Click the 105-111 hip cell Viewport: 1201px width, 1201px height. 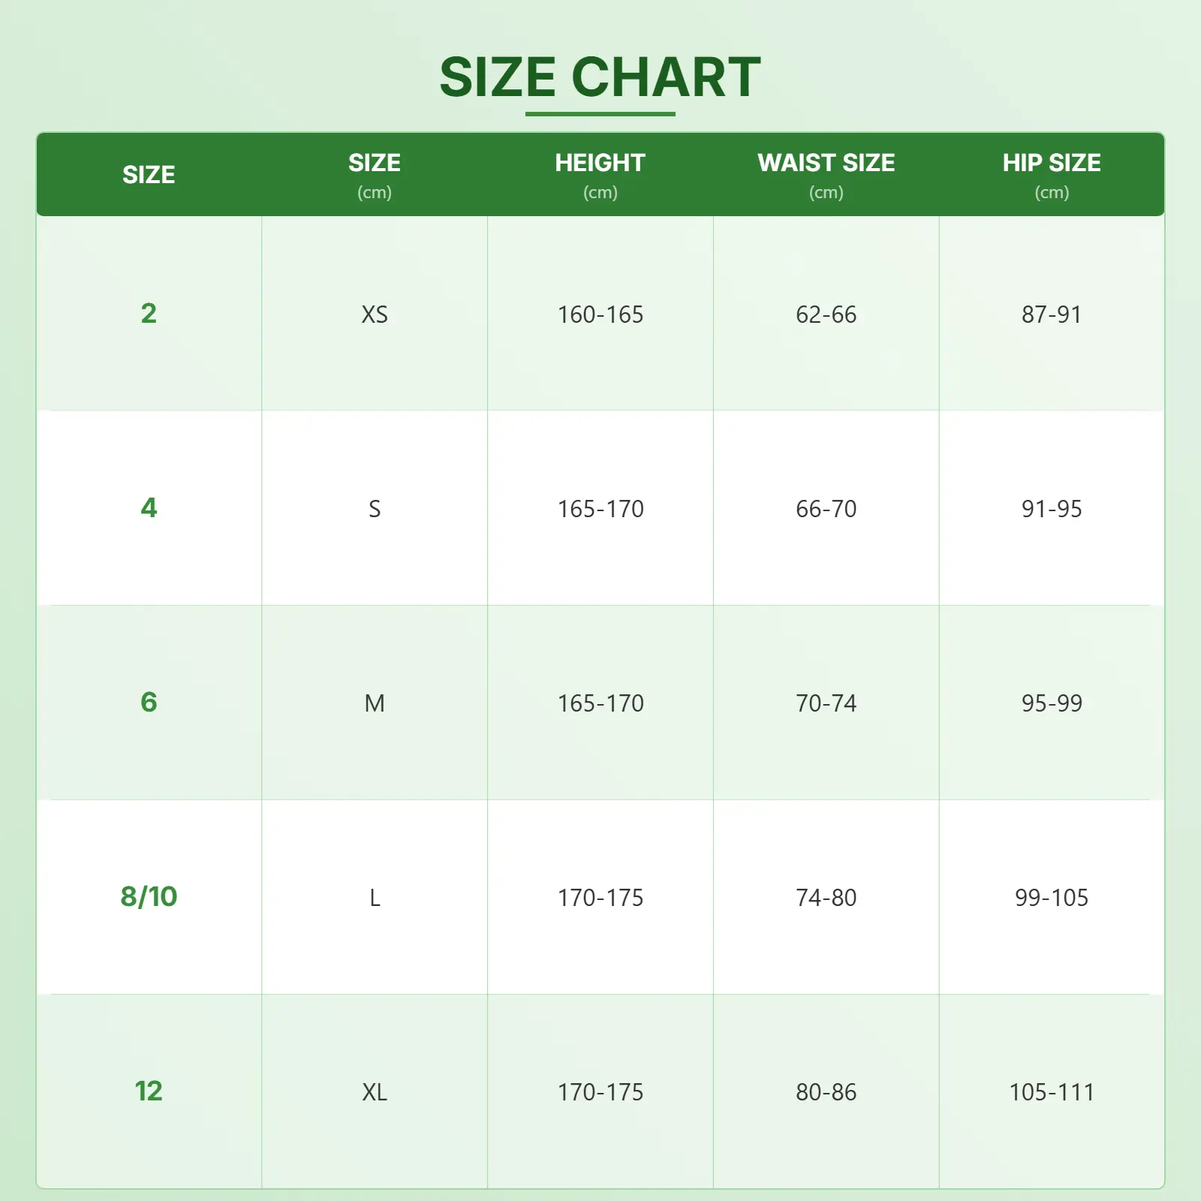click(x=1052, y=1091)
